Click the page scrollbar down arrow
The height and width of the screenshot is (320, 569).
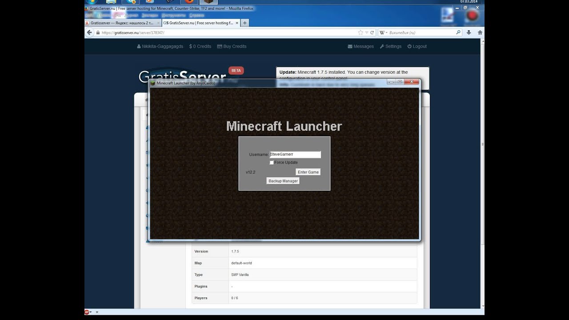pyautogui.click(x=482, y=306)
